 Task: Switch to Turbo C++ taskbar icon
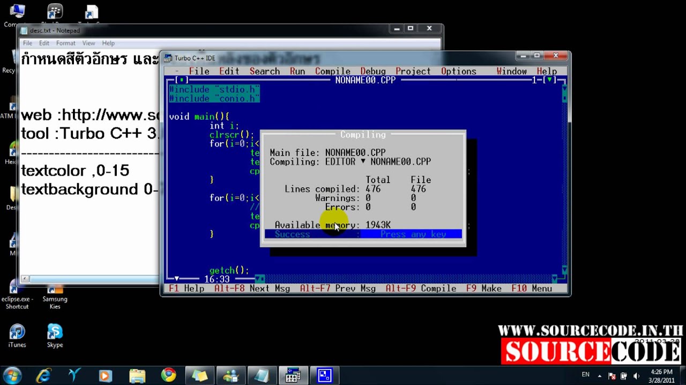click(293, 376)
